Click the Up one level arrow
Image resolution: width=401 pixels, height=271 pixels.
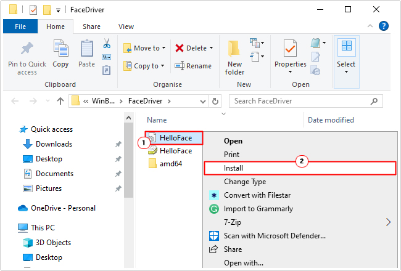pyautogui.click(x=60, y=101)
